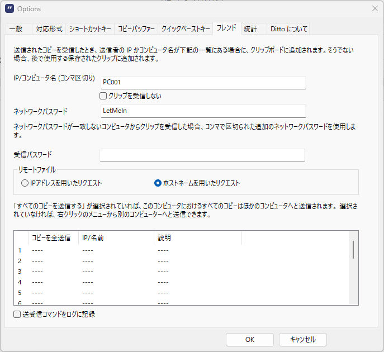Viewport: 384px width, 352px height.
Task: Confirm settings with the OK button
Action: [x=249, y=340]
